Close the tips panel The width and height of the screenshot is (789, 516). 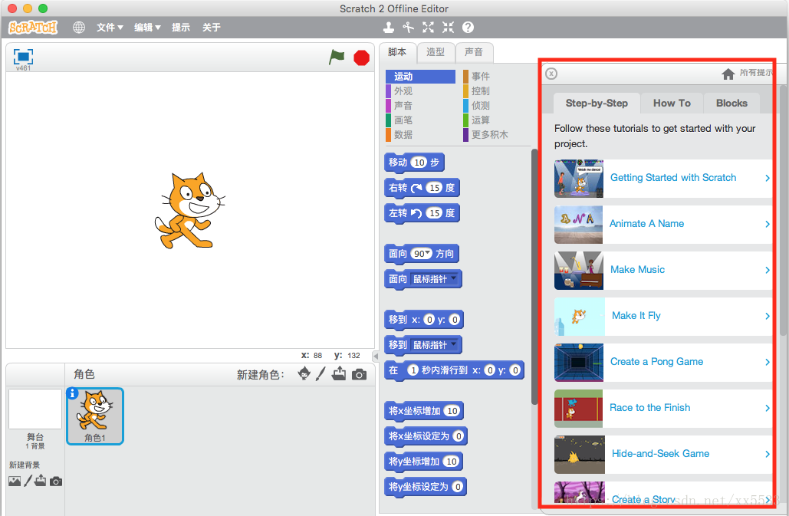point(551,74)
